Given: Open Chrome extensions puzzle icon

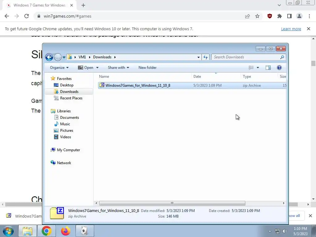Looking at the screenshot, I should click(280, 16).
